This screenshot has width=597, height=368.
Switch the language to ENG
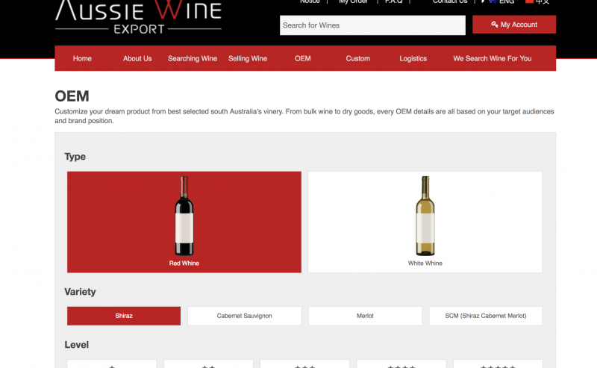pos(501,1)
